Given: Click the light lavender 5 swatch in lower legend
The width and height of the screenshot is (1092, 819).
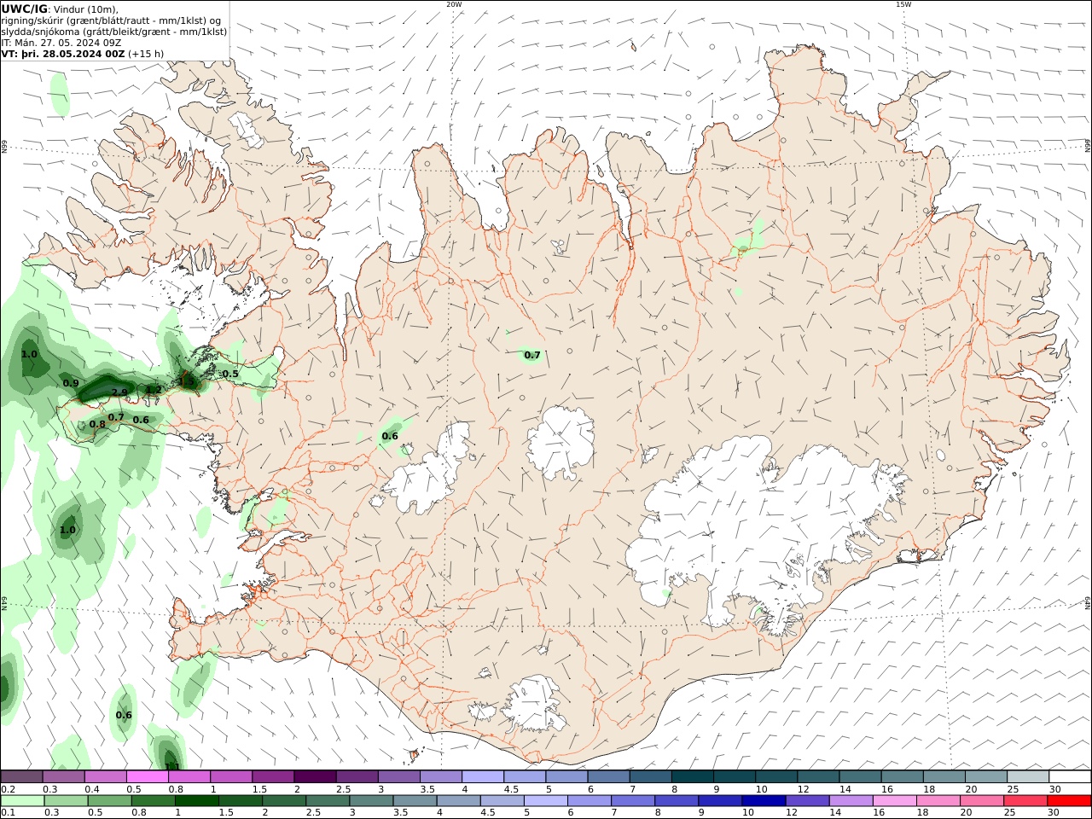Looking at the screenshot, I should 546,801.
